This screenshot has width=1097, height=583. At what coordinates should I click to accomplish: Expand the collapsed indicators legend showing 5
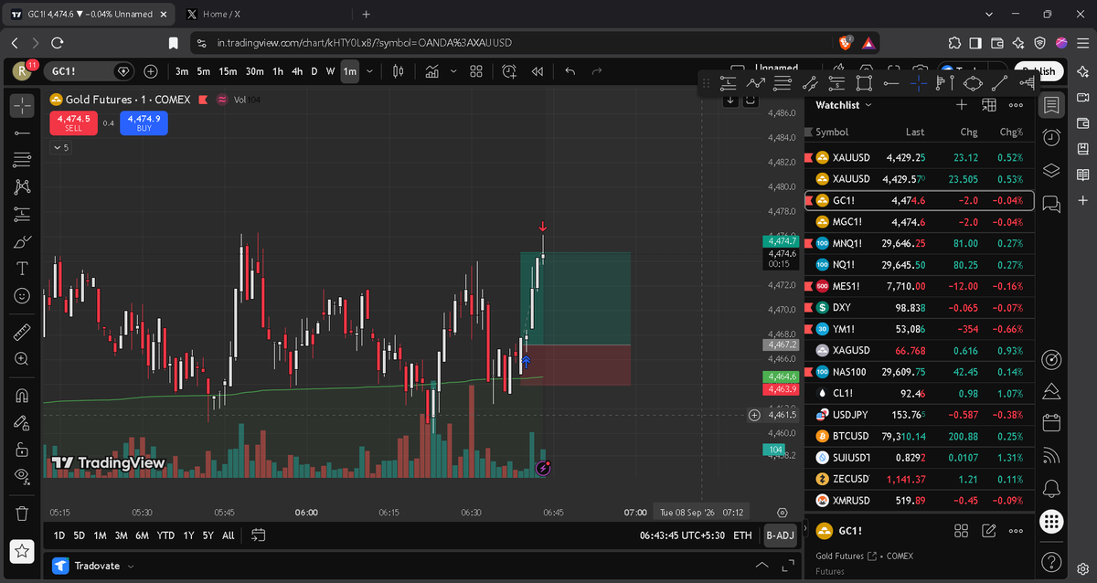[x=60, y=147]
